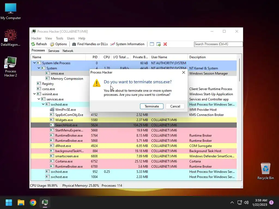Viewport: 279px width, 209px height.
Task: Click the warning icon in dialog
Action: pos(97,83)
